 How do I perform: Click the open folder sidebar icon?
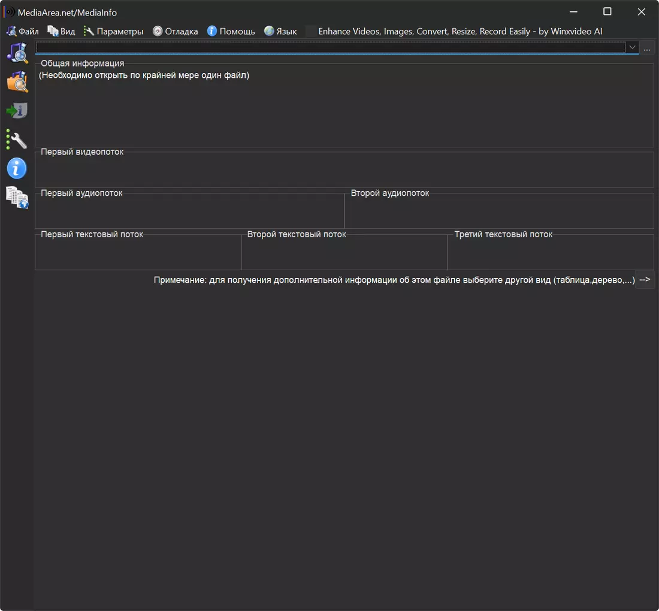pos(17,81)
